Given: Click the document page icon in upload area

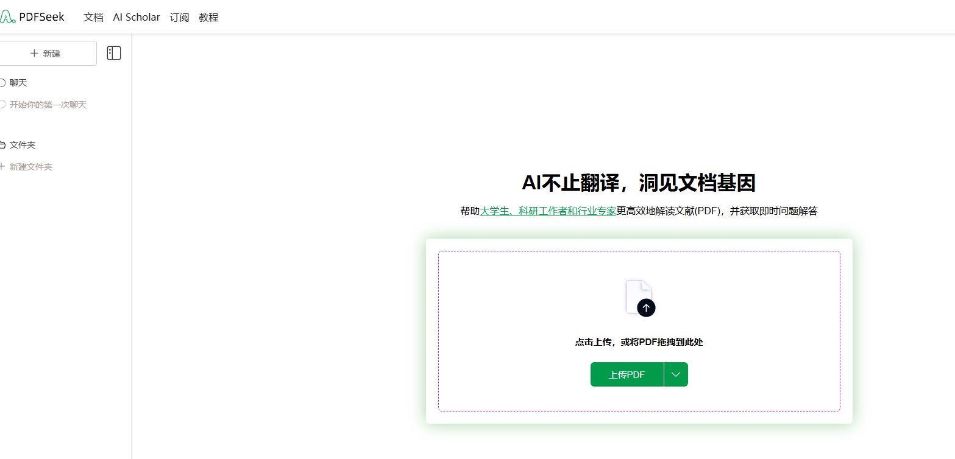Looking at the screenshot, I should pos(637,294).
